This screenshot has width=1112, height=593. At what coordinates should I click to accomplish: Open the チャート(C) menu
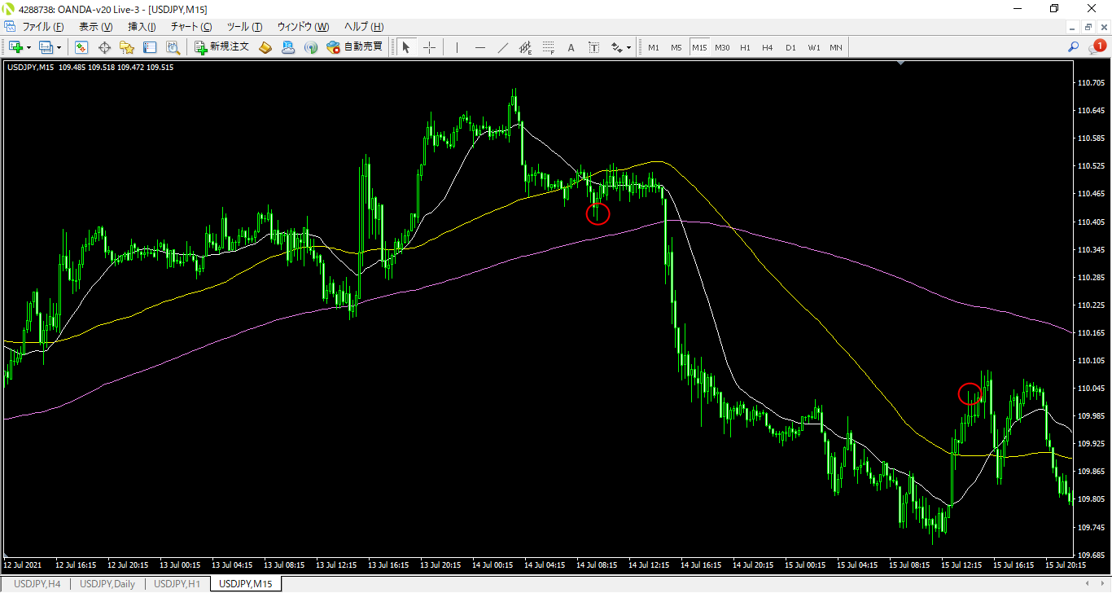pos(190,27)
